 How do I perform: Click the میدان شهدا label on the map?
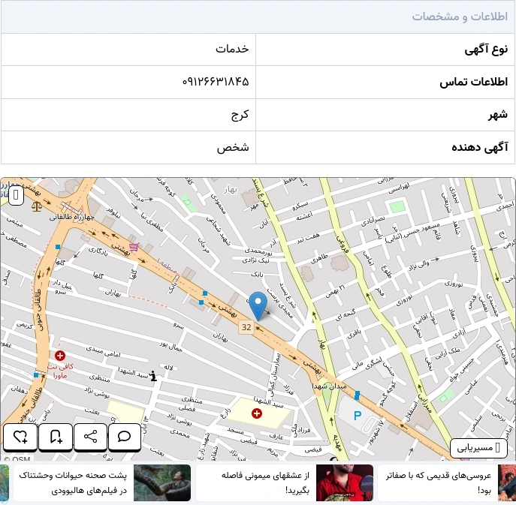pos(330,386)
